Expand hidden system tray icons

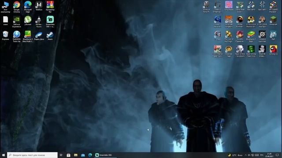click(x=246, y=155)
